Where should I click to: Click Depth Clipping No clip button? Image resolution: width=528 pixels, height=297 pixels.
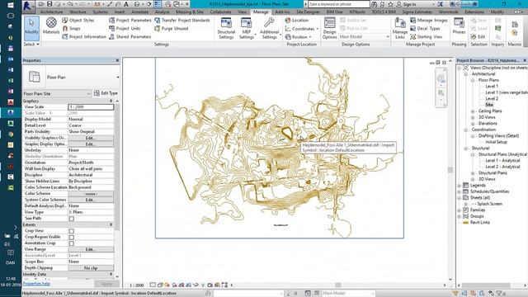click(91, 268)
